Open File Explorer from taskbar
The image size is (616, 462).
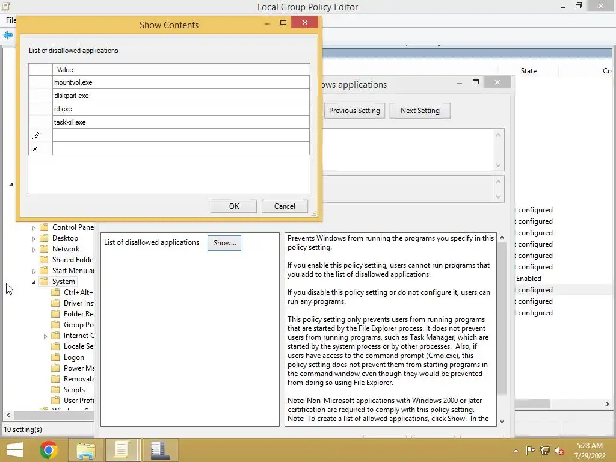tap(85, 450)
